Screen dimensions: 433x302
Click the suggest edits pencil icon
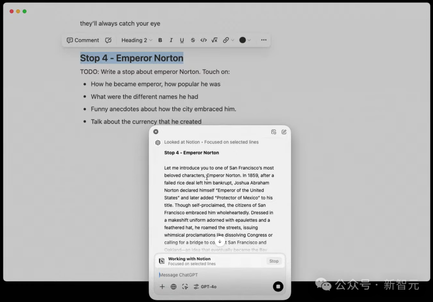click(108, 40)
